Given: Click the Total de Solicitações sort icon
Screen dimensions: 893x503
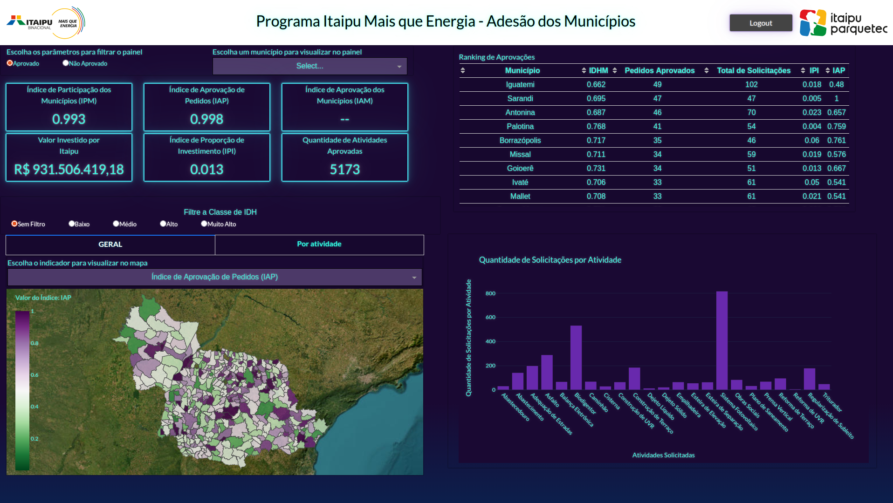Looking at the screenshot, I should click(706, 71).
